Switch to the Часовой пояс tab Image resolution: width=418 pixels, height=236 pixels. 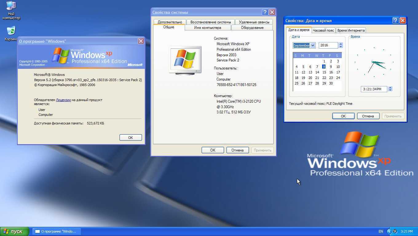coord(323,30)
